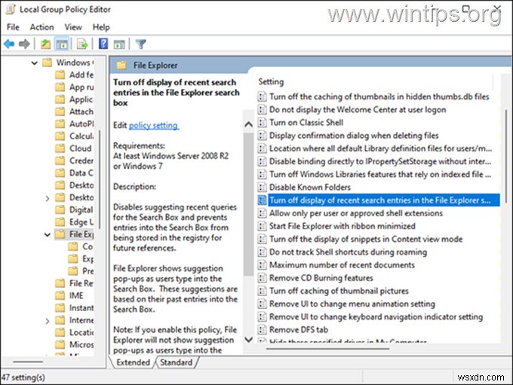The image size is (513, 385).
Task: Select 'Do not display the Welcome Center at user logon'
Action: [358, 109]
